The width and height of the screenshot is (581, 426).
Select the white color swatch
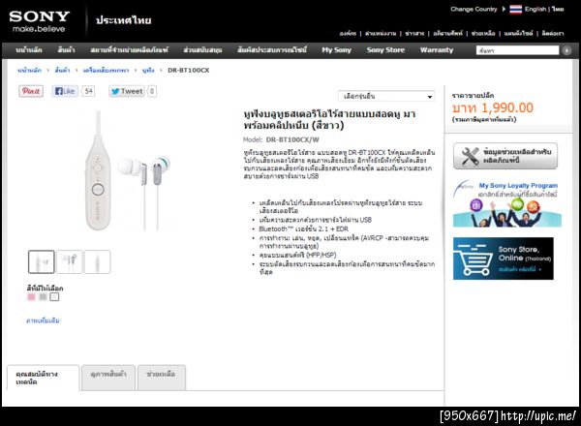54,296
